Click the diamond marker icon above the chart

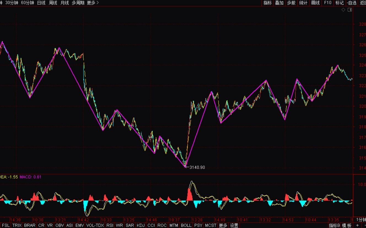(343, 10)
